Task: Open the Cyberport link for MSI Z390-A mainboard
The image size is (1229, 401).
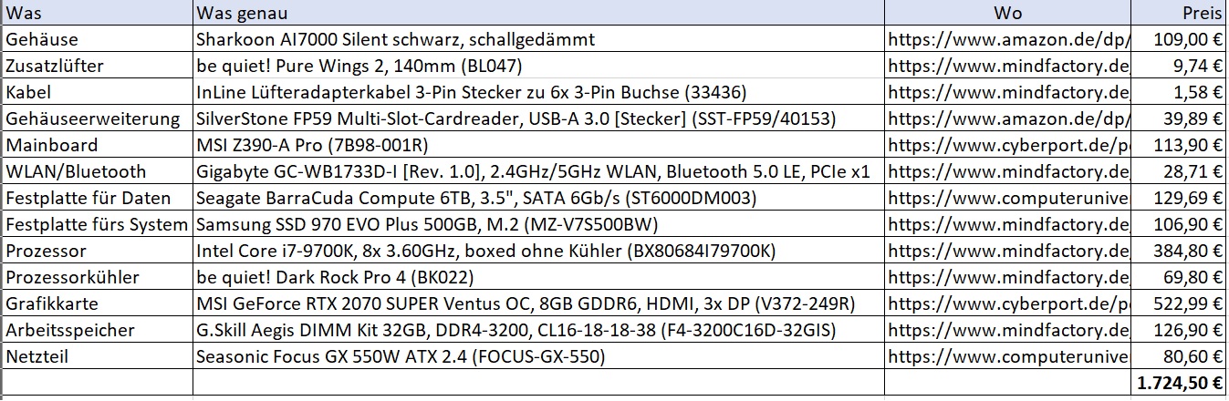Action: coord(1007,145)
